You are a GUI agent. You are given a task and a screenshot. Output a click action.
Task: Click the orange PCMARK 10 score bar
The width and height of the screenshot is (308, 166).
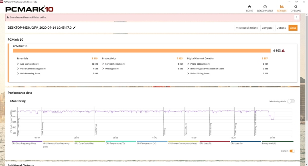[x=142, y=51]
